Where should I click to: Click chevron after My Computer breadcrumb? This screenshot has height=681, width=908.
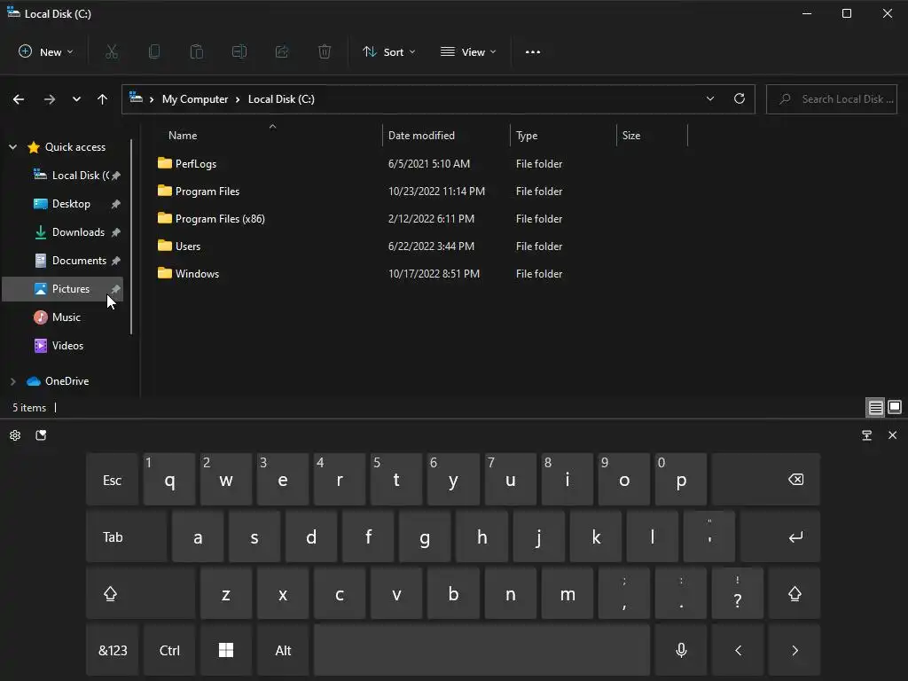238,99
